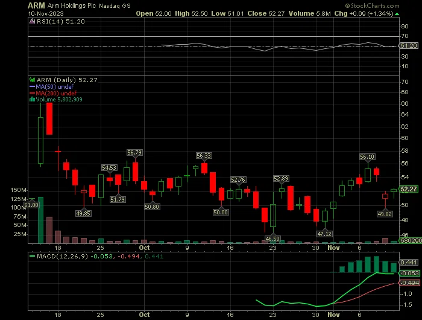Click the 56.33 peak price label

[204, 156]
